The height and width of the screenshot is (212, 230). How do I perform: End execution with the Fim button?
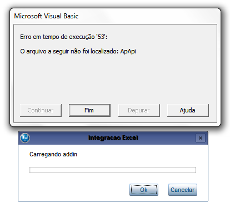tap(89, 110)
